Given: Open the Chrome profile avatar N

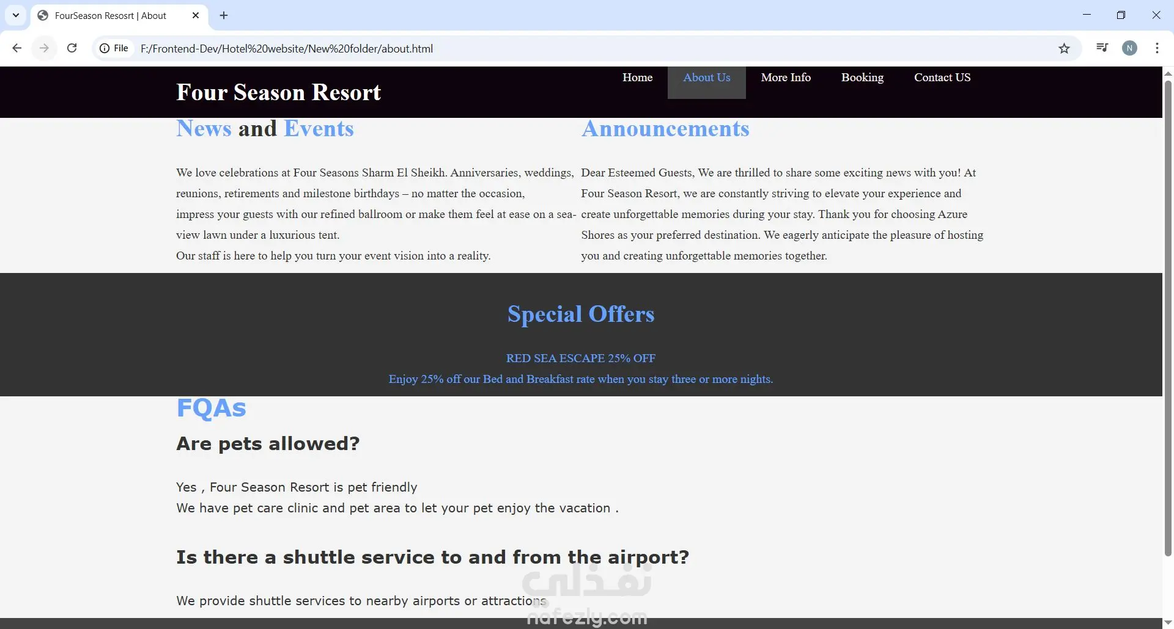Looking at the screenshot, I should [x=1130, y=48].
